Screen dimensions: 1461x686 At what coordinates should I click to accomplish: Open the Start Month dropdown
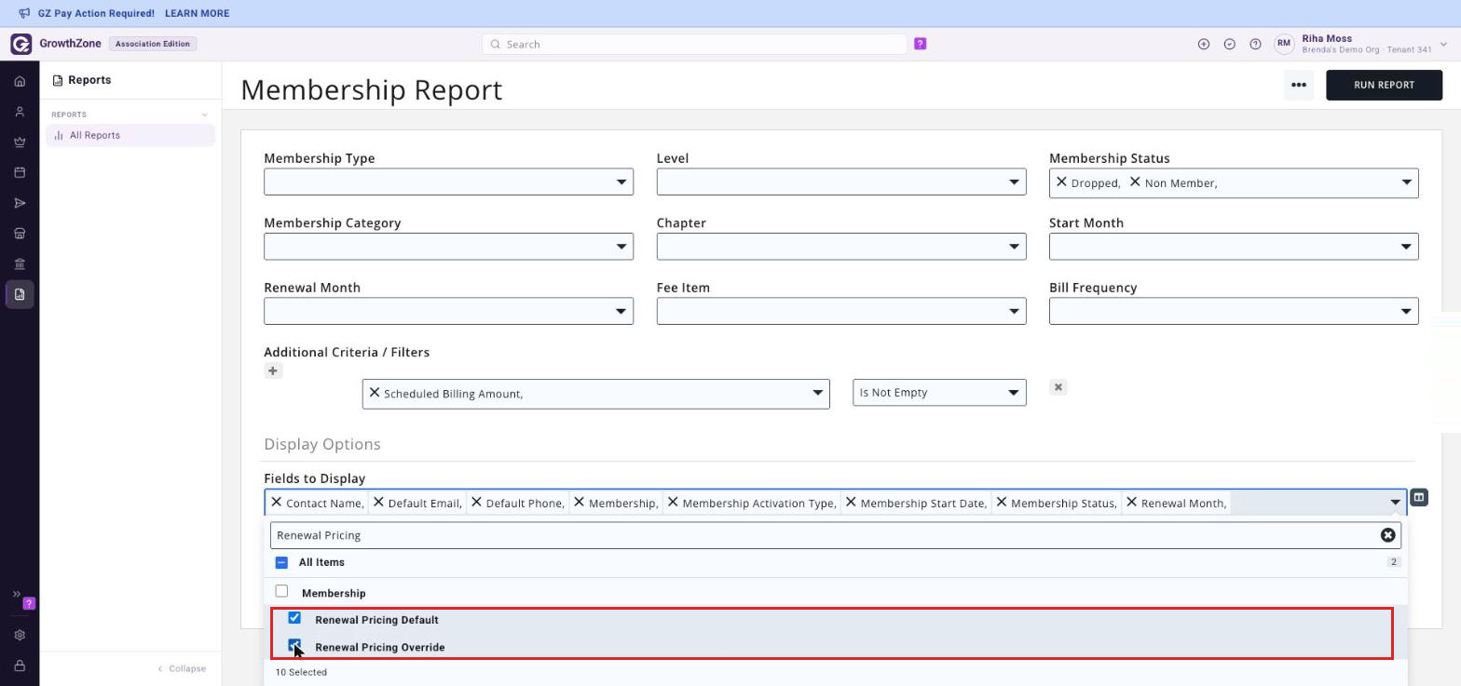click(x=1234, y=247)
